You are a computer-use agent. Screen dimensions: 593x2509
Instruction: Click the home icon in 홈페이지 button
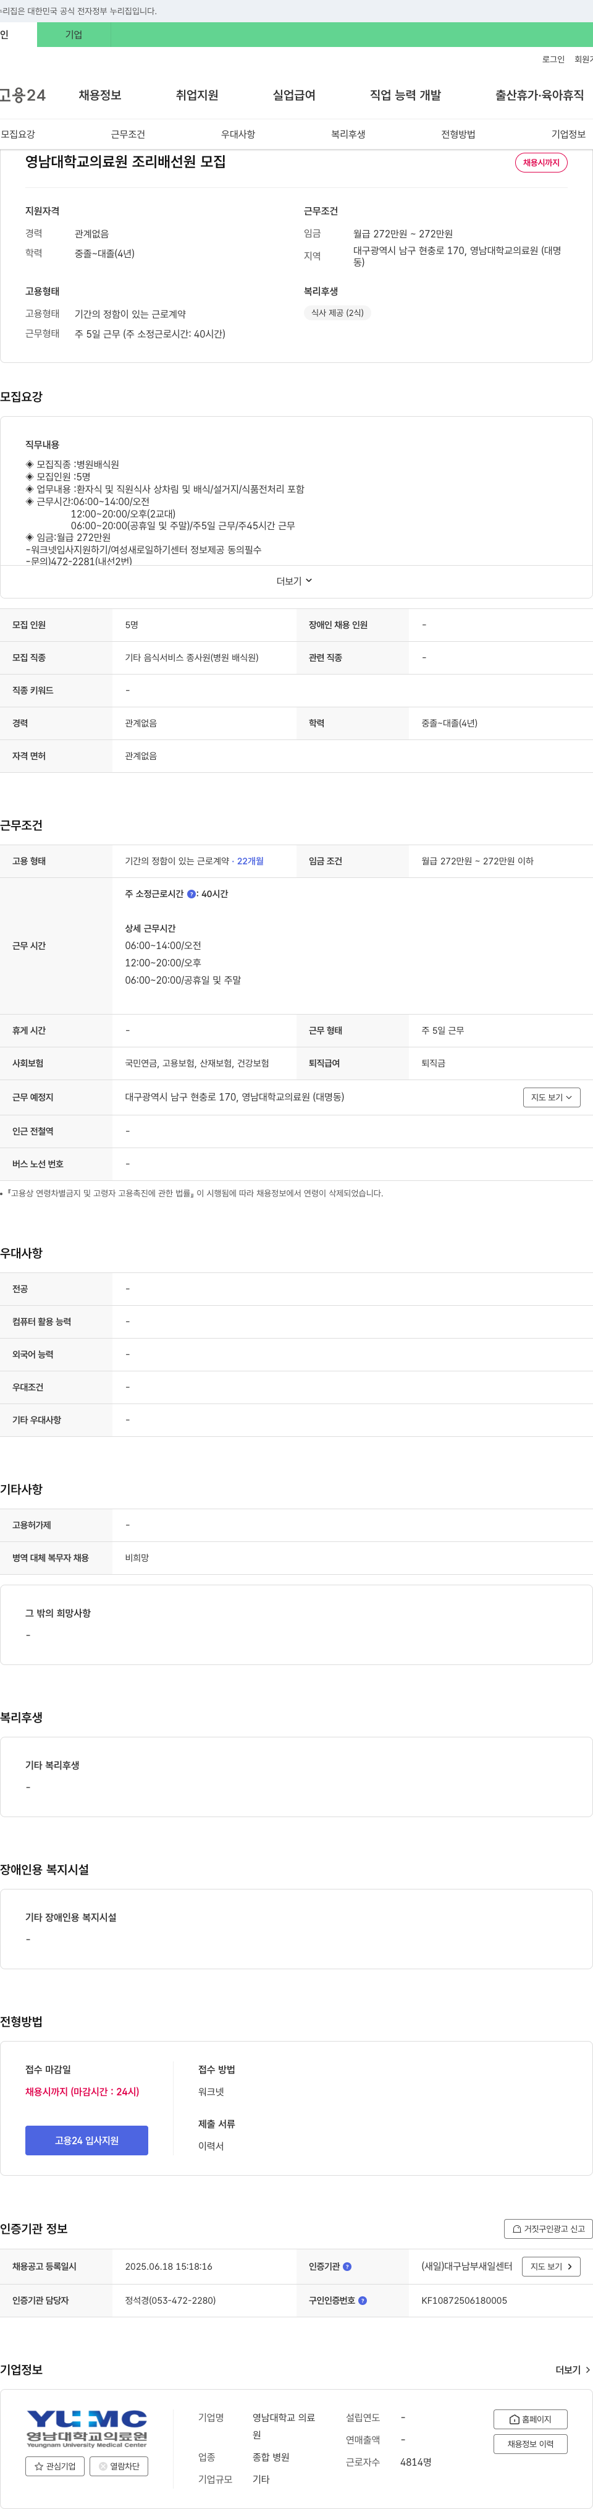[514, 2419]
